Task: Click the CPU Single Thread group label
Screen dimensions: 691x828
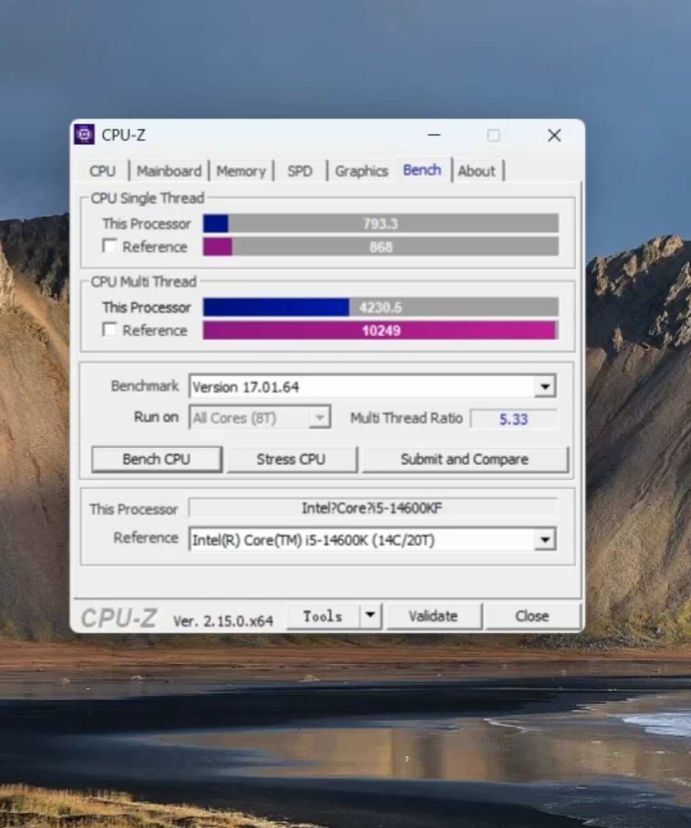Action: click(148, 198)
